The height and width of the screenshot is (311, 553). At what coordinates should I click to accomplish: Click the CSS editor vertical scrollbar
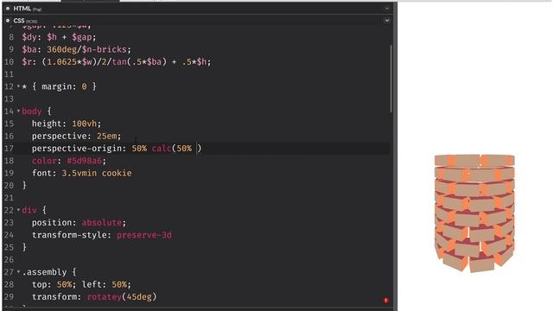coord(391,79)
